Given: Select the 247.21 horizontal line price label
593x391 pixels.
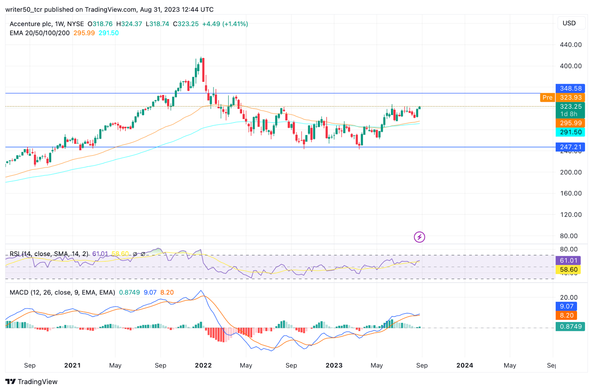Looking at the screenshot, I should (x=570, y=147).
